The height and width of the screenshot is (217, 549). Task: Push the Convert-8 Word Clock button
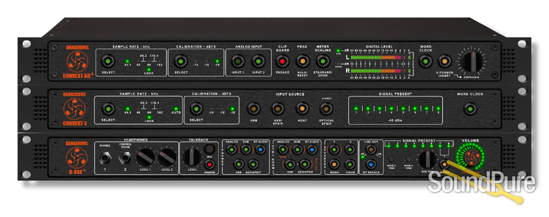(470, 109)
